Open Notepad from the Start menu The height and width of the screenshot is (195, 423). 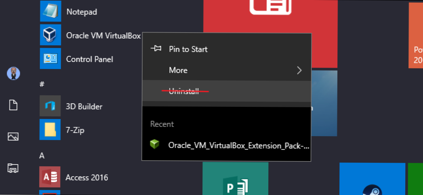(82, 12)
